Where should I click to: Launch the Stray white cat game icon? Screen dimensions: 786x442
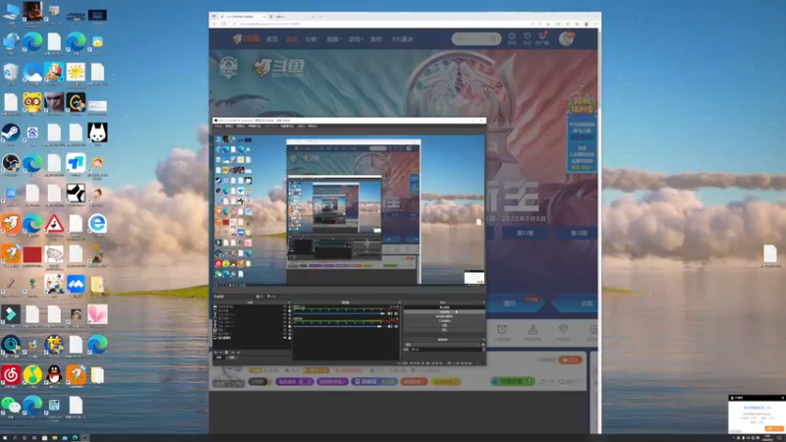[97, 133]
